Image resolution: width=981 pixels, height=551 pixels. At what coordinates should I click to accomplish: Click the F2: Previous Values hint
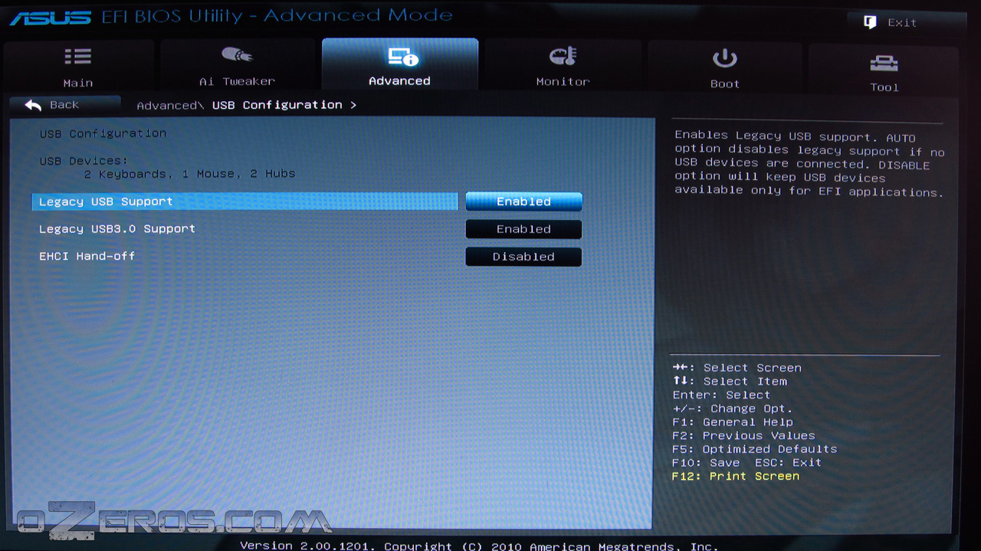[x=743, y=435]
